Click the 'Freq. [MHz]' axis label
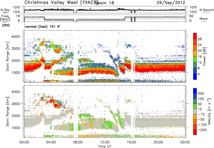 tap(5, 18)
